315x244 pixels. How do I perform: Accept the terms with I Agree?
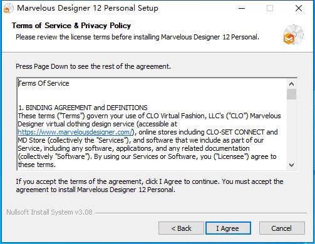228,228
